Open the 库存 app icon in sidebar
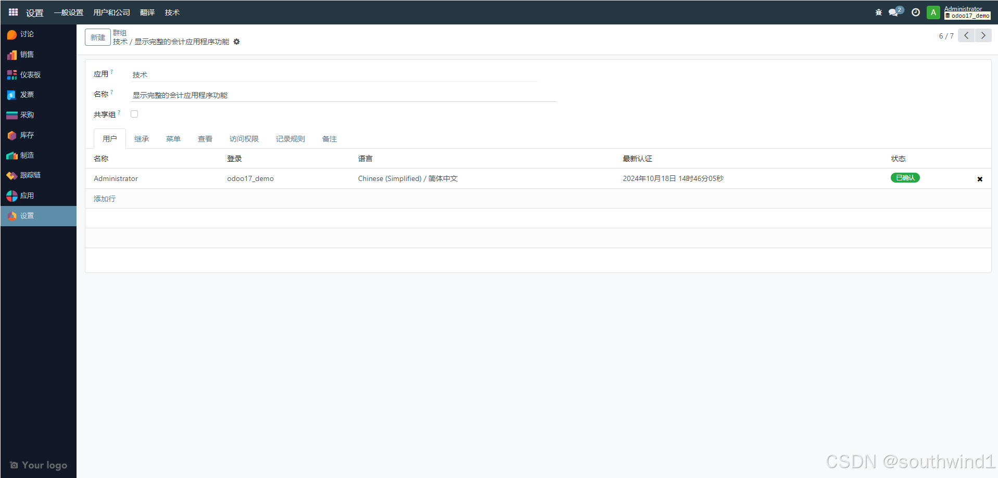The height and width of the screenshot is (478, 998). 12,135
